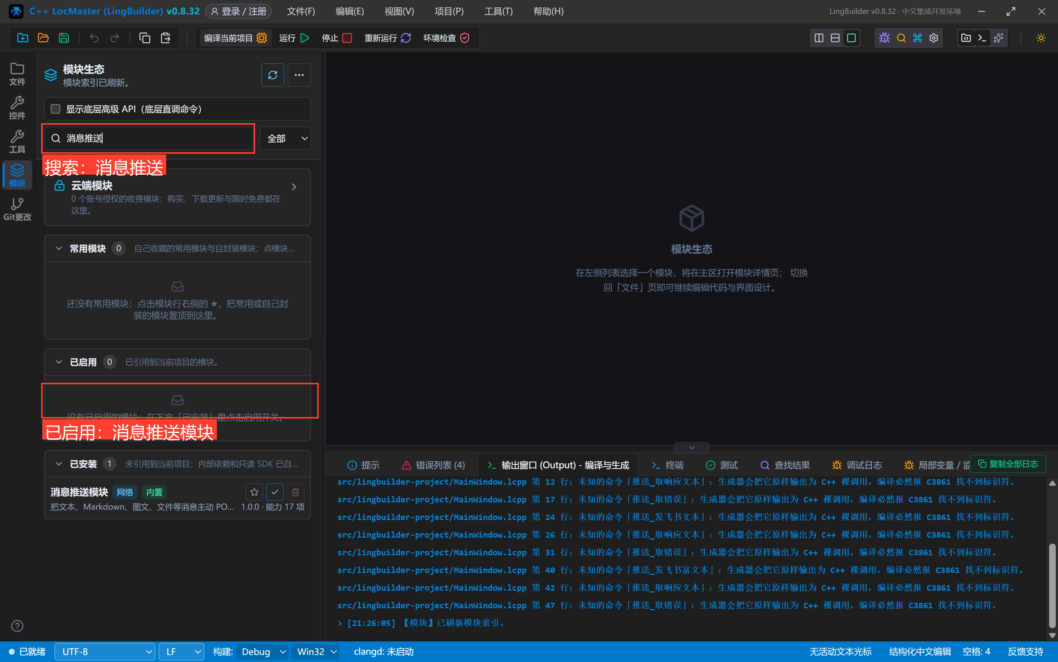Toggle the light/dark theme sun icon
Image resolution: width=1058 pixels, height=662 pixels.
click(1041, 38)
